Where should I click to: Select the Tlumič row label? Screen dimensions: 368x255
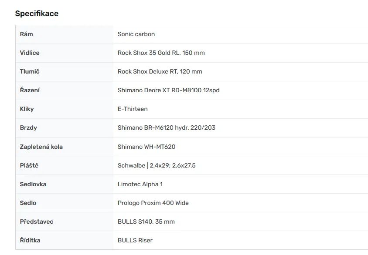click(30, 71)
